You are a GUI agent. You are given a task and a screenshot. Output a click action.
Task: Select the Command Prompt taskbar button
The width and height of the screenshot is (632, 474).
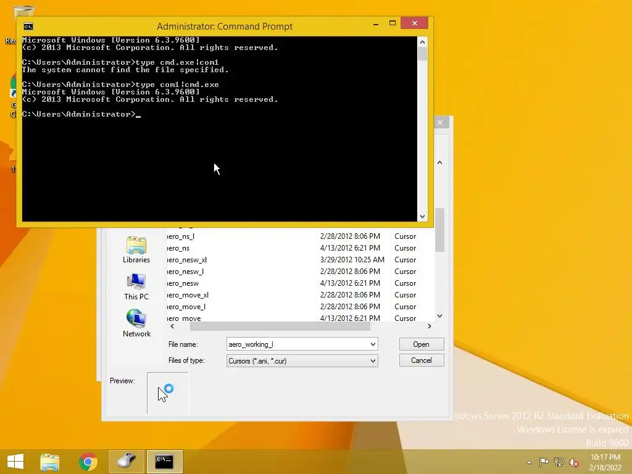[x=164, y=462]
